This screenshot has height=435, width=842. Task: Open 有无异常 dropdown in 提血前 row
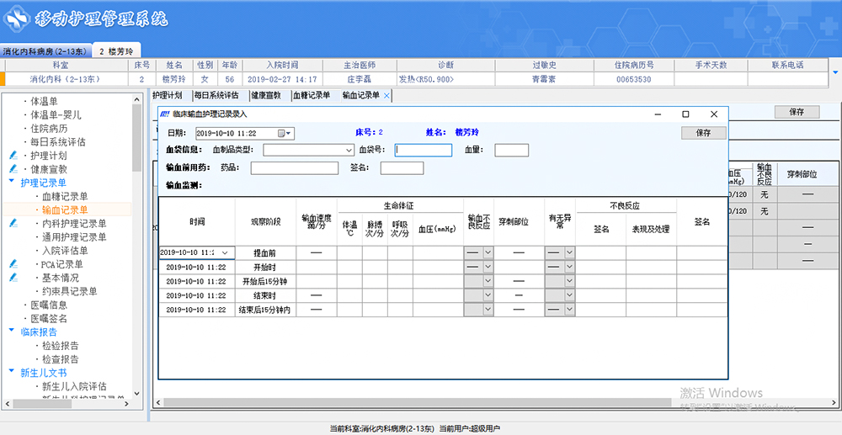coord(569,252)
